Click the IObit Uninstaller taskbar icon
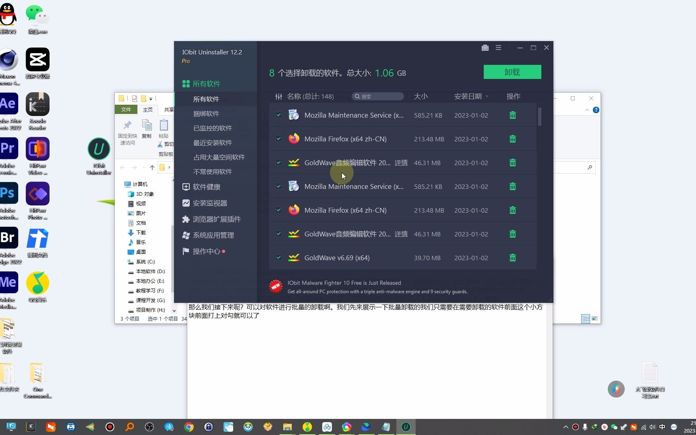Screen dimensions: 696x435 [406, 427]
